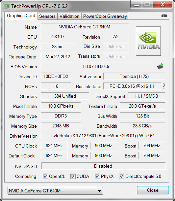Click the BIOS save chip icon

(x=160, y=66)
